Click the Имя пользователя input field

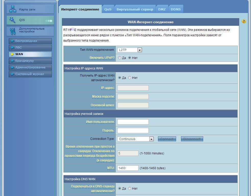coord(133,122)
